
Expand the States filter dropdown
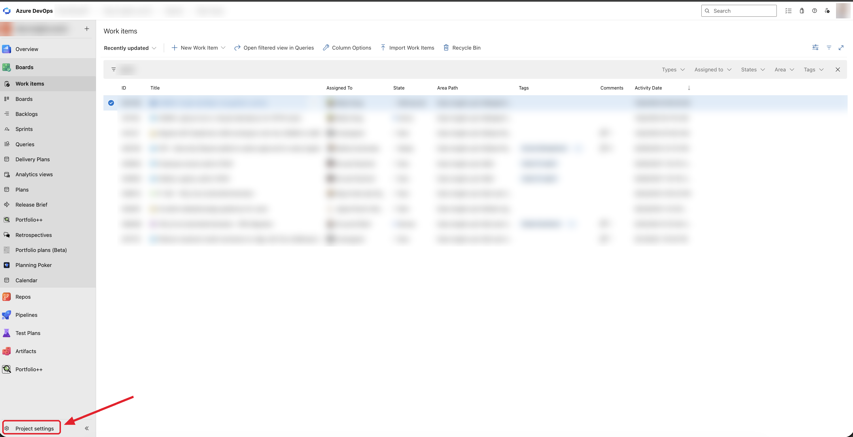point(753,69)
